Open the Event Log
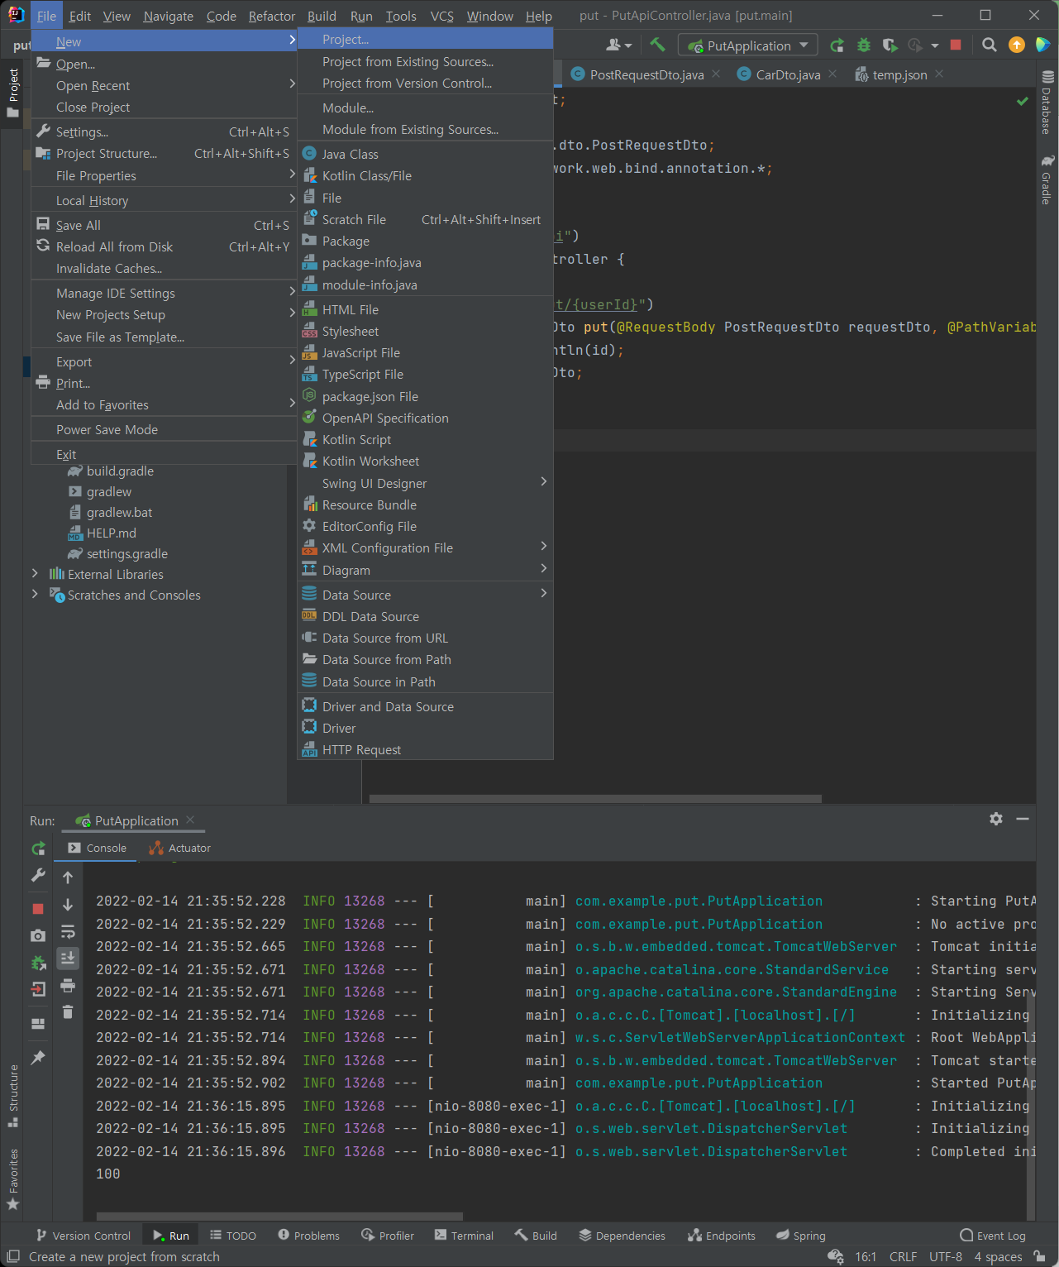The width and height of the screenshot is (1059, 1267). (x=992, y=1235)
